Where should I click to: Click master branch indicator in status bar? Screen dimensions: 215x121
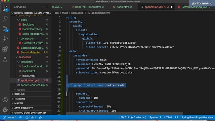pos(10,117)
